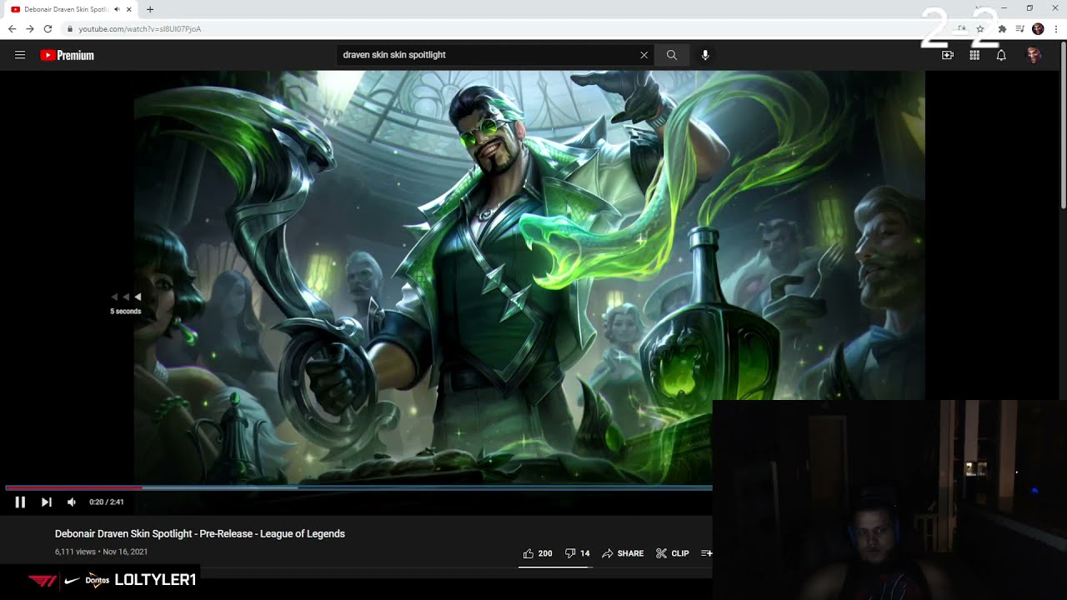
Task: Bookmark this page with star
Action: click(x=980, y=28)
